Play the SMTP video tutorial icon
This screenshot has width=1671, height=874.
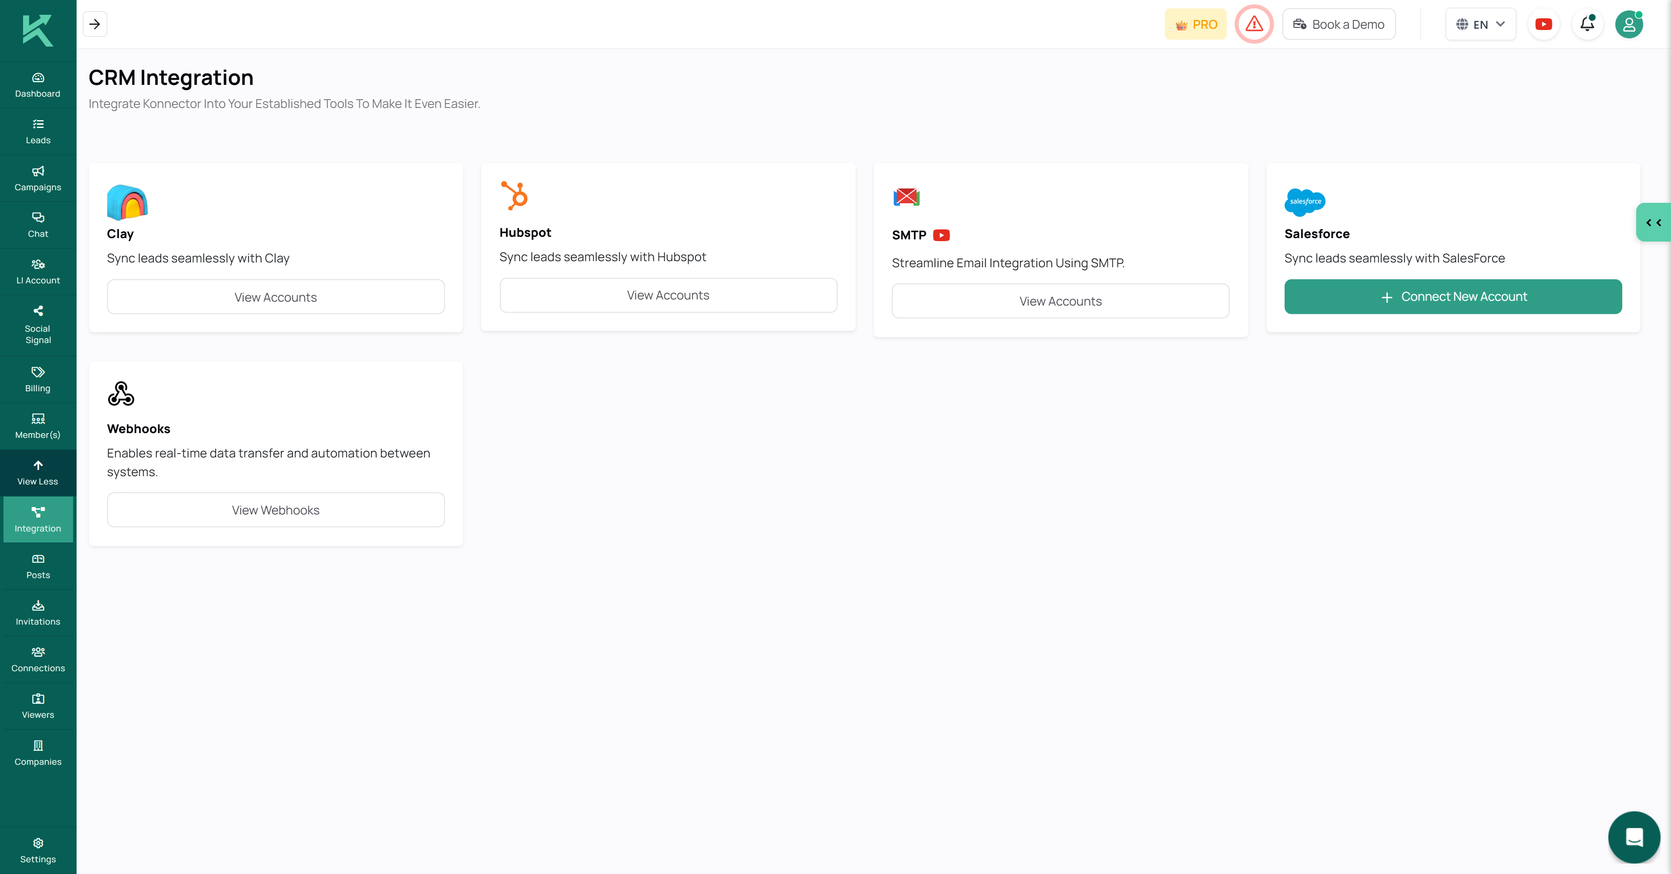point(941,235)
